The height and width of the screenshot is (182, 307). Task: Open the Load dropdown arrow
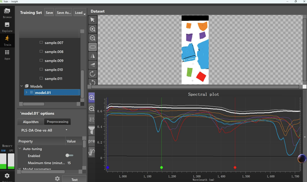(x=85, y=14)
